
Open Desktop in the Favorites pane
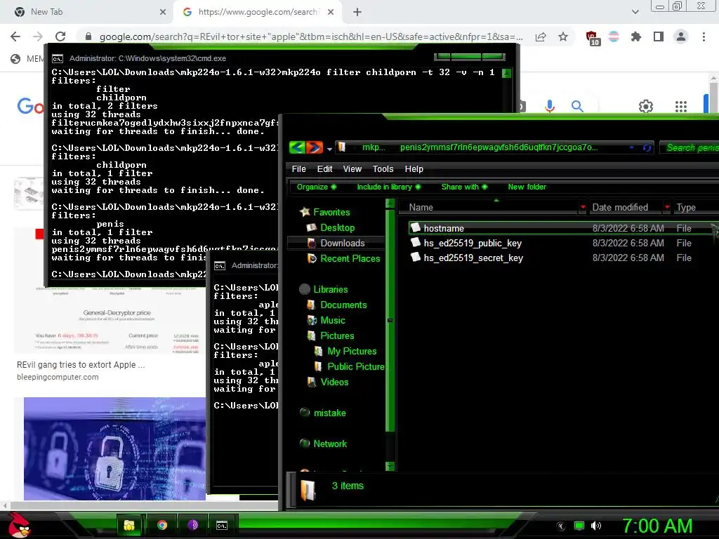(x=337, y=228)
